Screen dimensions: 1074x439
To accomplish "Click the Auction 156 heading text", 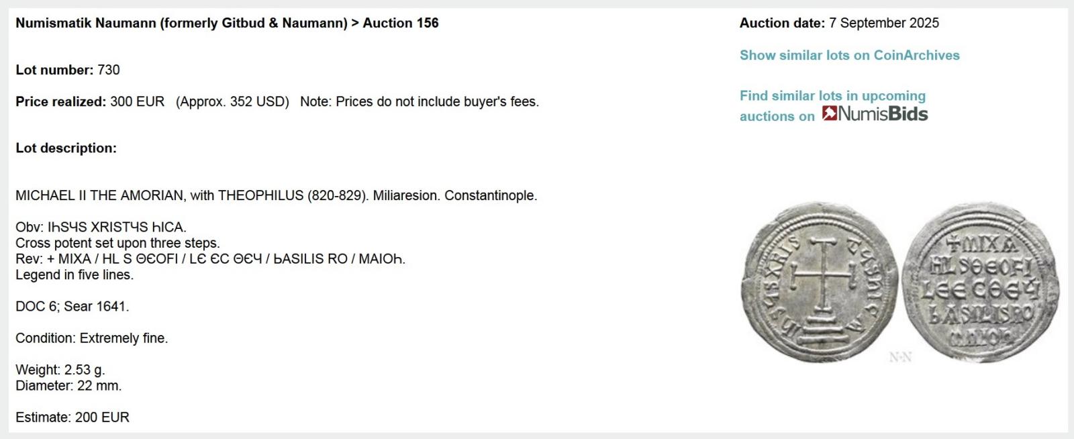I will (x=401, y=23).
